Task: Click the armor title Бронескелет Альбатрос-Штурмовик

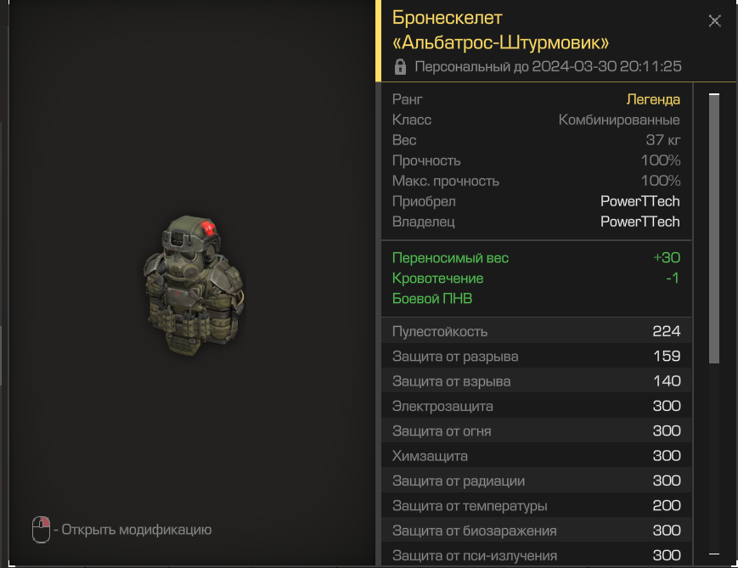Action: coord(500,30)
